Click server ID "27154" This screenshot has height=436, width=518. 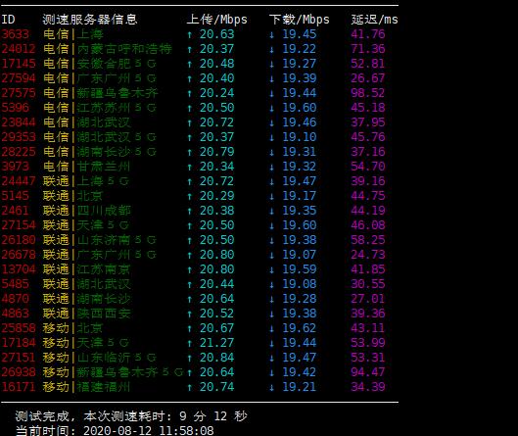(x=19, y=225)
